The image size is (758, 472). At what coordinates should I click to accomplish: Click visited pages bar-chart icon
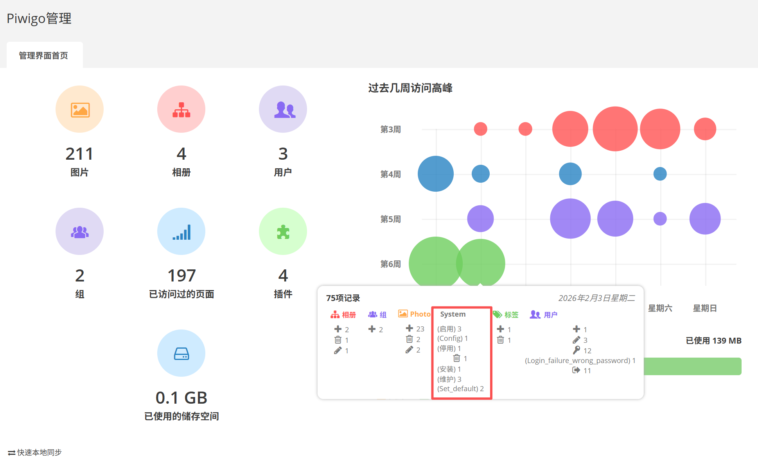pyautogui.click(x=181, y=232)
